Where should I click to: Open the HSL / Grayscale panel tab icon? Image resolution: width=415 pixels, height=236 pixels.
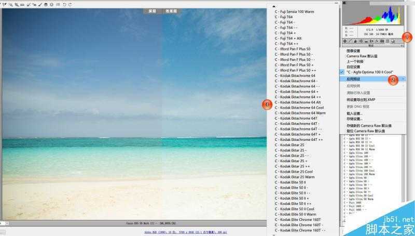coord(361,41)
